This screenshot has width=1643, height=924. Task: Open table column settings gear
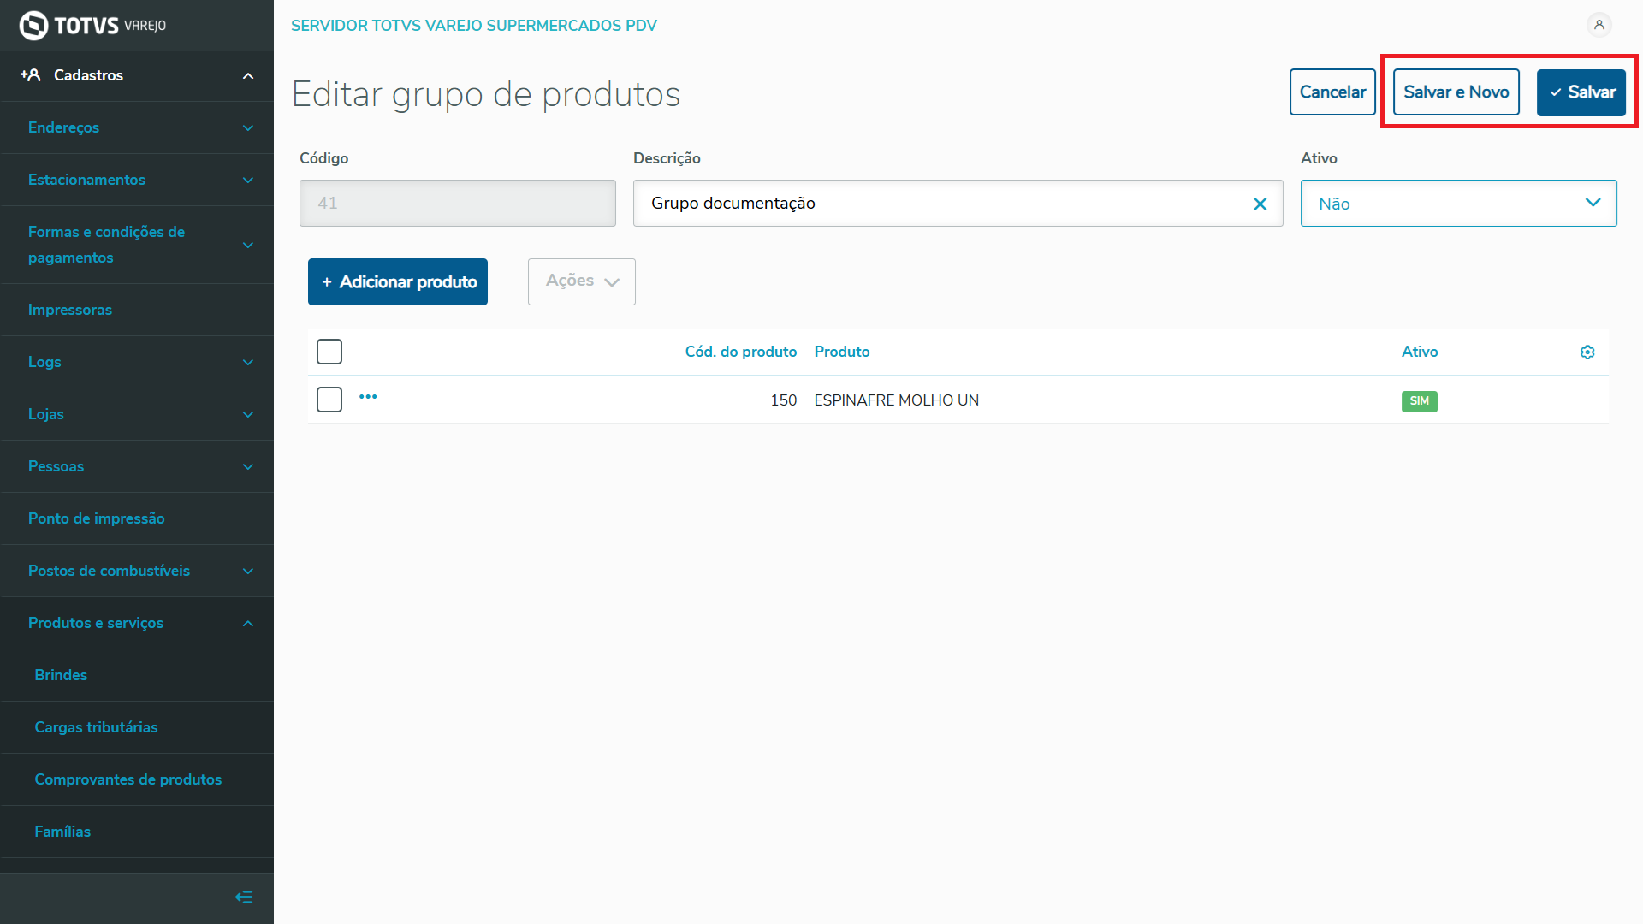1587,352
